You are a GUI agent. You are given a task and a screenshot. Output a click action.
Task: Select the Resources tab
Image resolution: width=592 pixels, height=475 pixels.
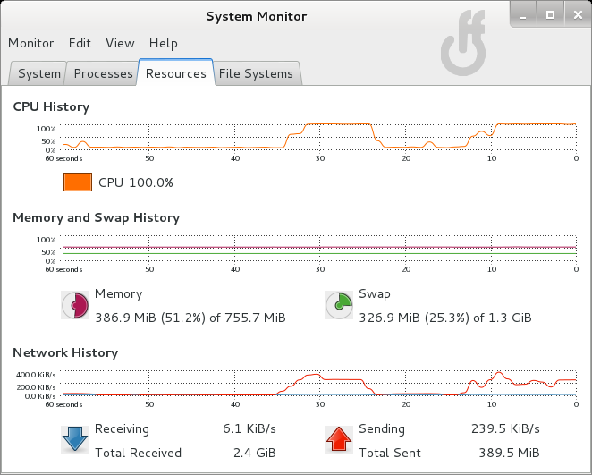176,72
